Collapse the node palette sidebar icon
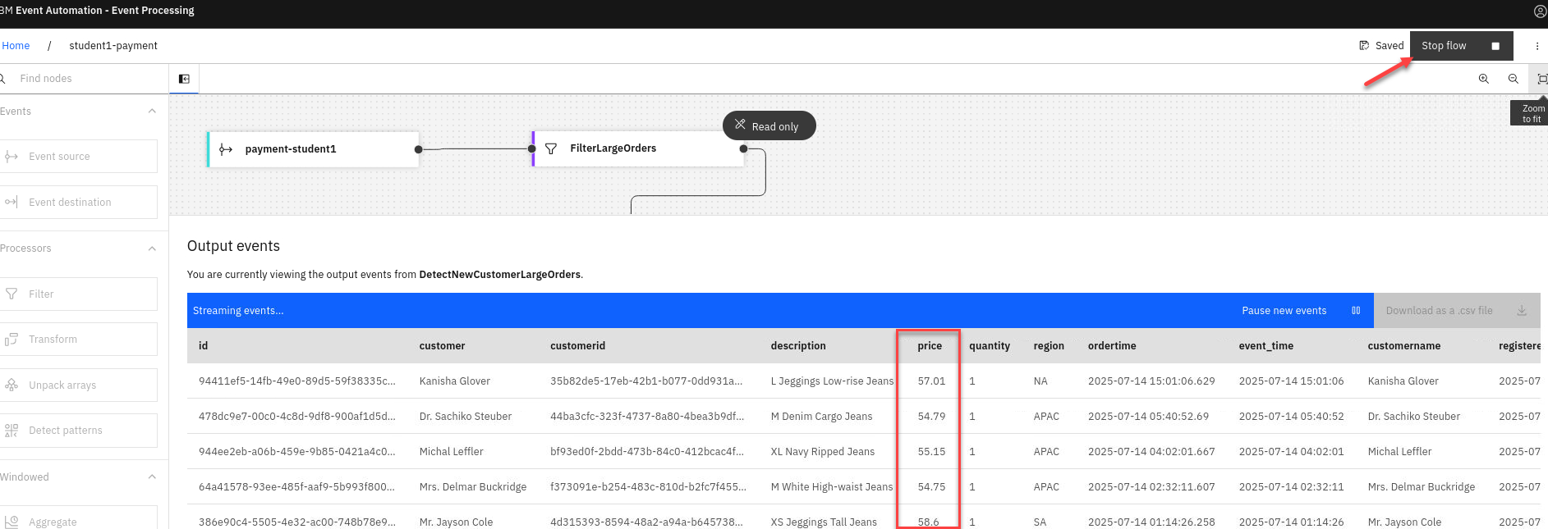Screen dimensions: 1548x529 tap(184, 79)
